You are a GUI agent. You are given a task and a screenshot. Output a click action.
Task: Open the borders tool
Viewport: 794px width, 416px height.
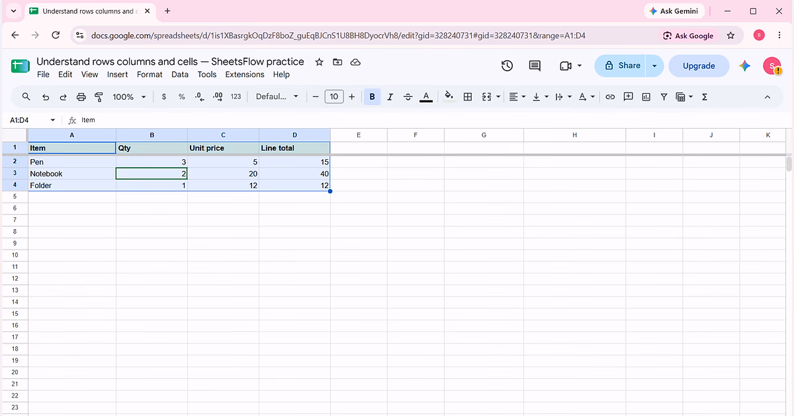pos(468,96)
